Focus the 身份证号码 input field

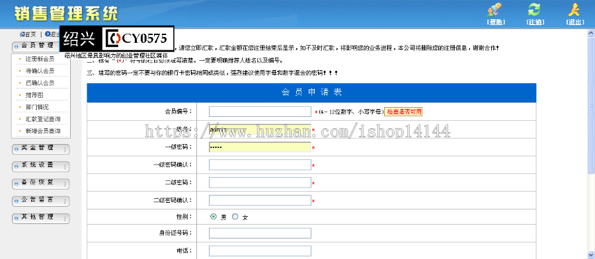[x=260, y=233]
